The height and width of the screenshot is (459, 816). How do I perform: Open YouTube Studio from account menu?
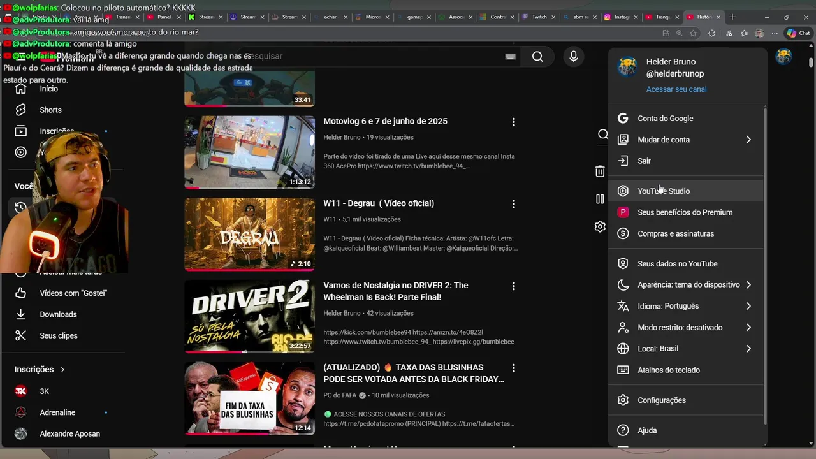coord(687,191)
